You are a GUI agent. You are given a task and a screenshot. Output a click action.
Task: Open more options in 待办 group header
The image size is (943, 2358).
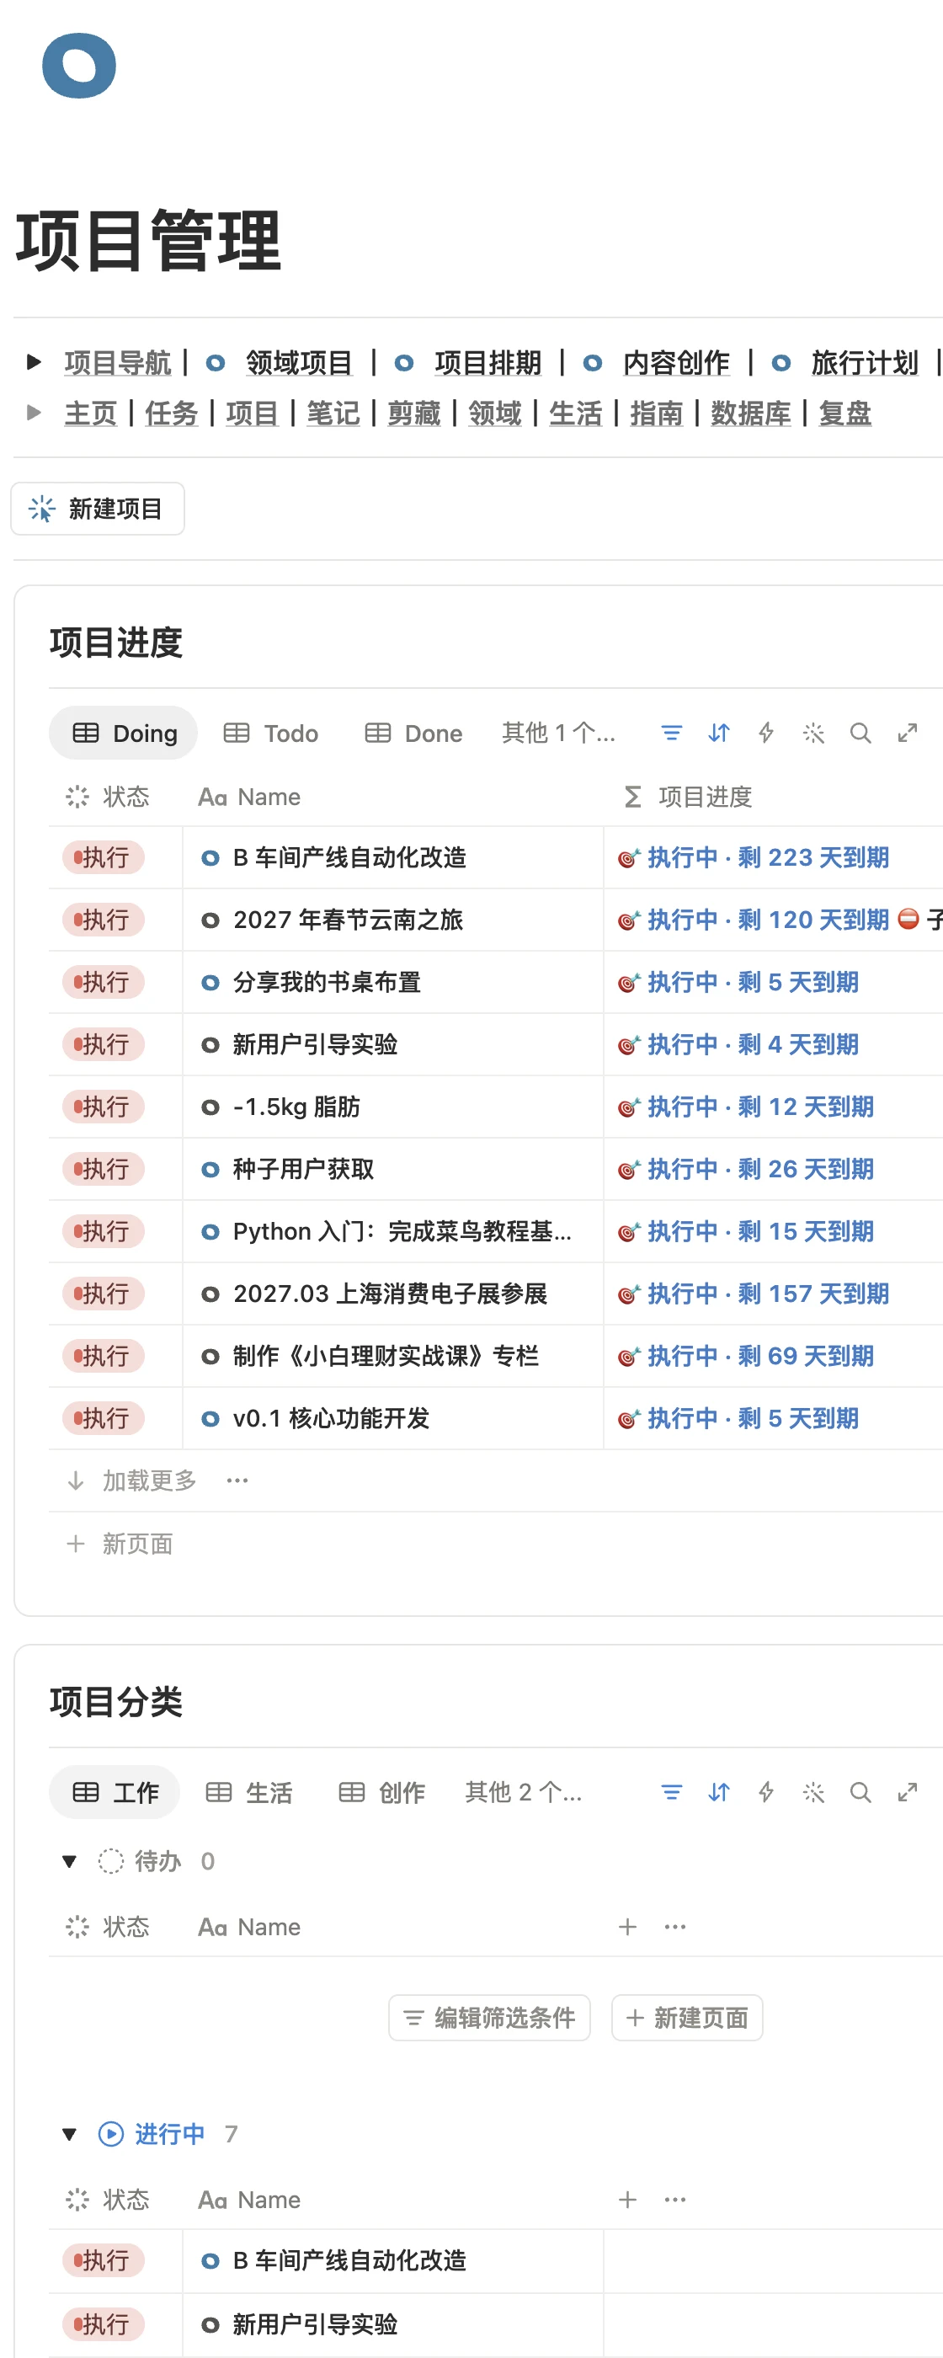(x=675, y=1927)
